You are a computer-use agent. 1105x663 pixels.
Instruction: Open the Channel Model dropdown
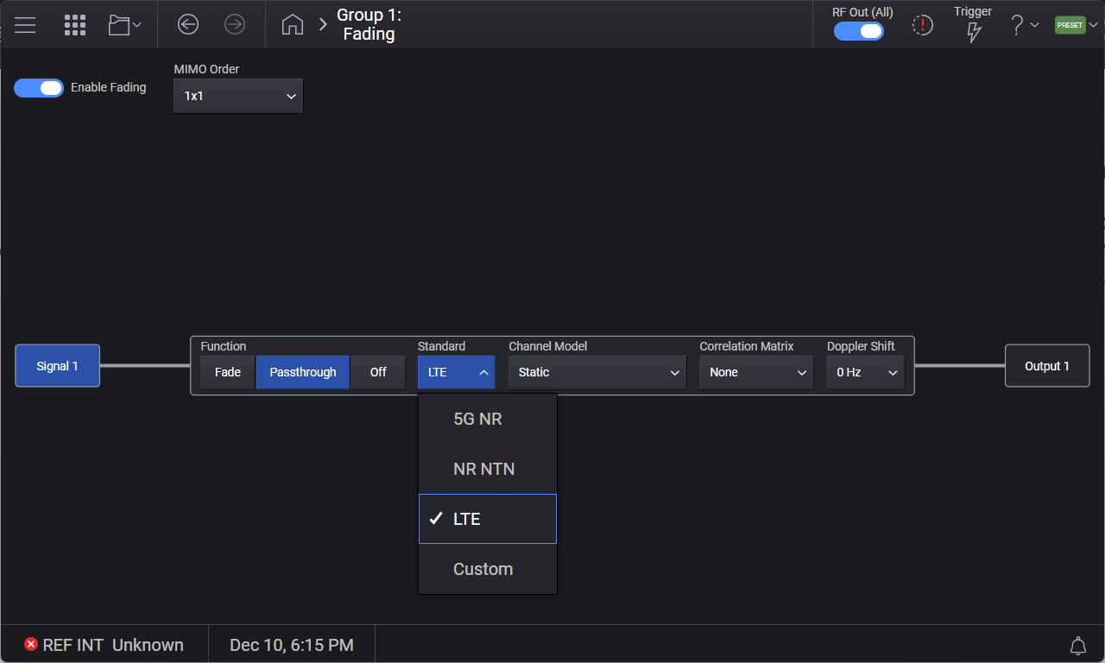coord(597,372)
